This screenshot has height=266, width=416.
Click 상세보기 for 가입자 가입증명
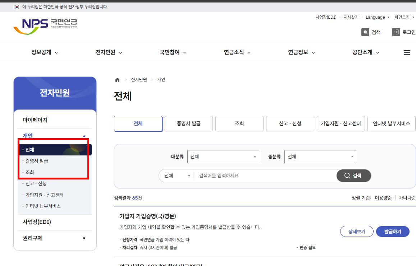coord(357,231)
